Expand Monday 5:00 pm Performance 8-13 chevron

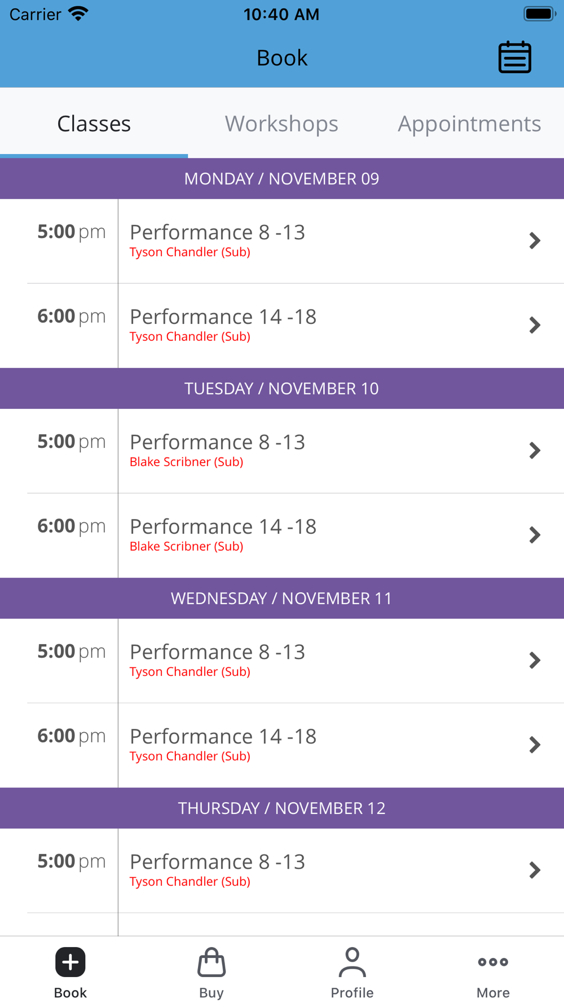pyautogui.click(x=535, y=241)
